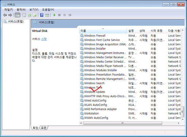Click 자동 startup type of Workstation
Screen dimensions: 187x137
153,113
